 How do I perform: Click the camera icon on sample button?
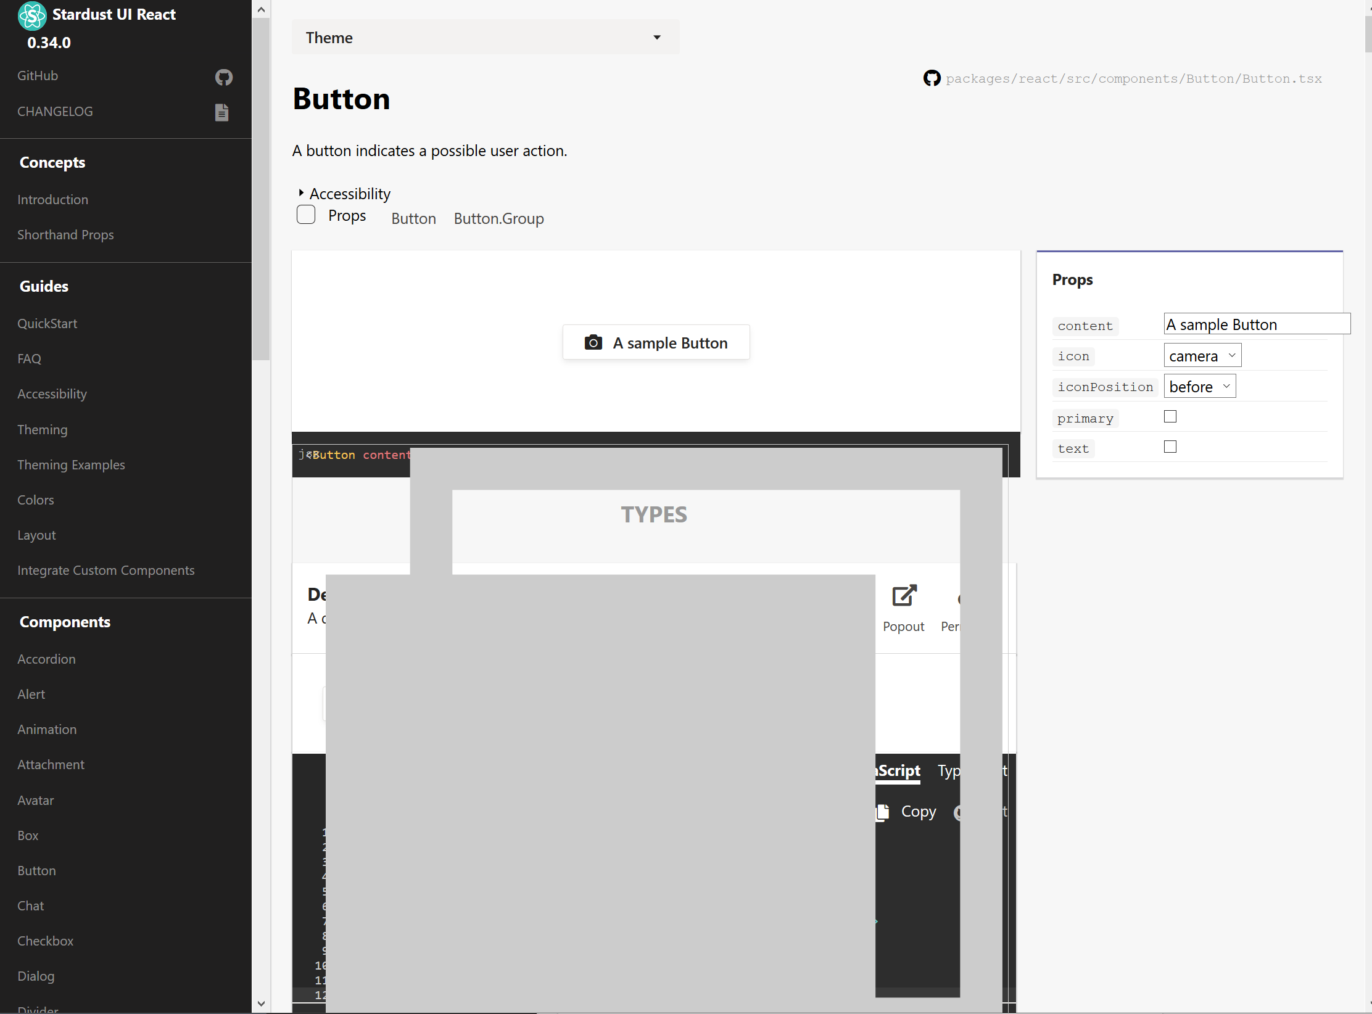click(593, 343)
